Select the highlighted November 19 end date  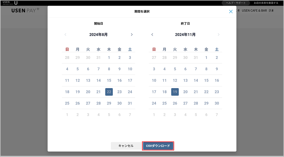tap(175, 92)
